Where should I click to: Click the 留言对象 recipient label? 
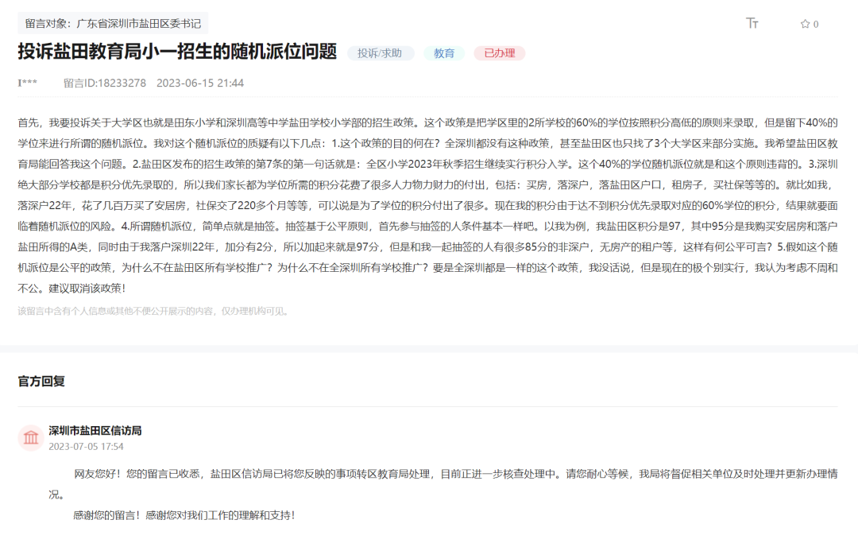coord(113,23)
